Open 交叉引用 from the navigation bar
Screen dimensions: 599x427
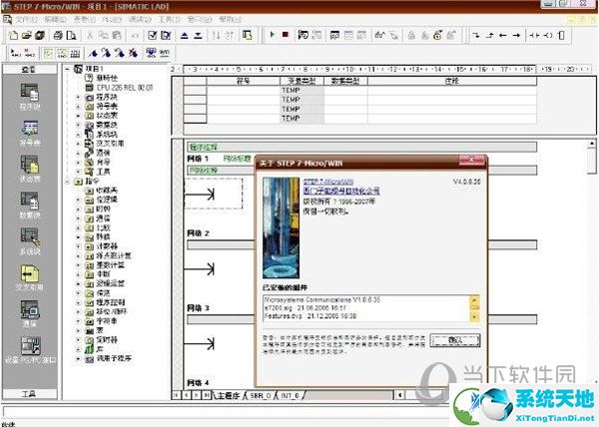click(30, 277)
